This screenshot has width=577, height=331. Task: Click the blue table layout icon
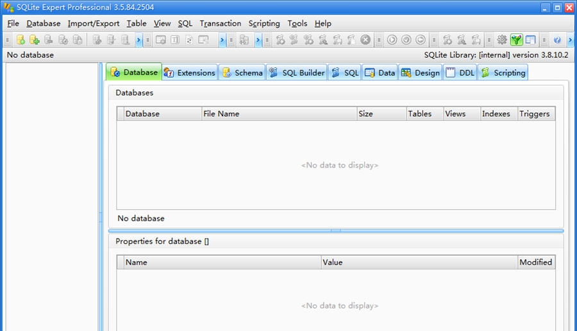coord(531,40)
